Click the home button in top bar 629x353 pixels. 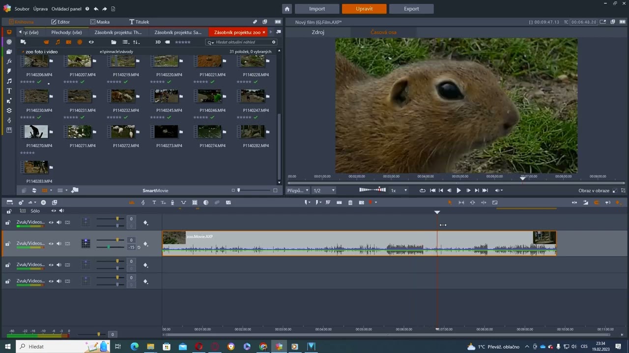coord(287,9)
